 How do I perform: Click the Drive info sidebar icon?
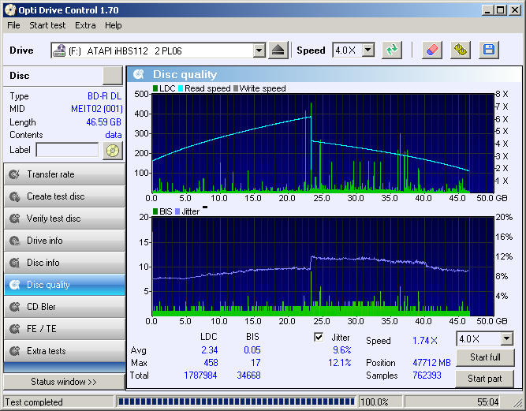pyautogui.click(x=14, y=241)
